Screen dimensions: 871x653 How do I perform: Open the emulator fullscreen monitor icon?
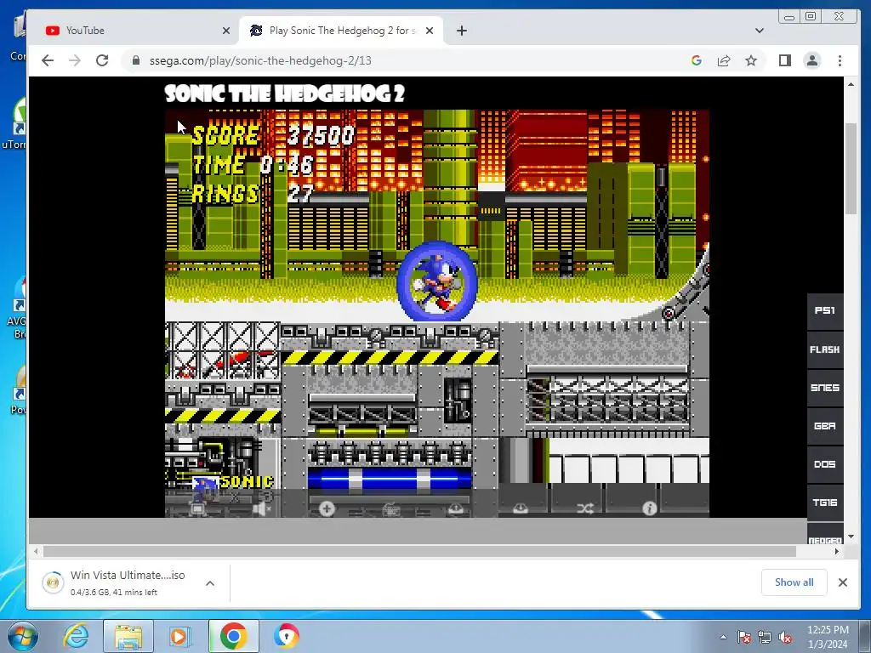tap(197, 508)
